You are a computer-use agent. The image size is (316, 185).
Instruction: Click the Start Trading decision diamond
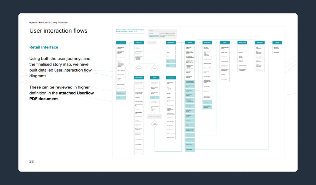(x=139, y=69)
